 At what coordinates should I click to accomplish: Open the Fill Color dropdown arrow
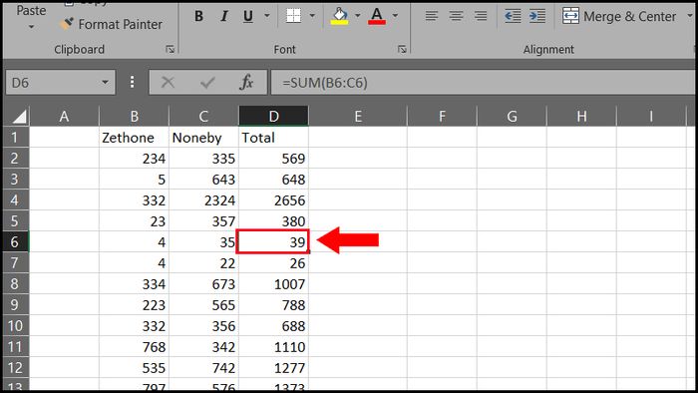(357, 16)
